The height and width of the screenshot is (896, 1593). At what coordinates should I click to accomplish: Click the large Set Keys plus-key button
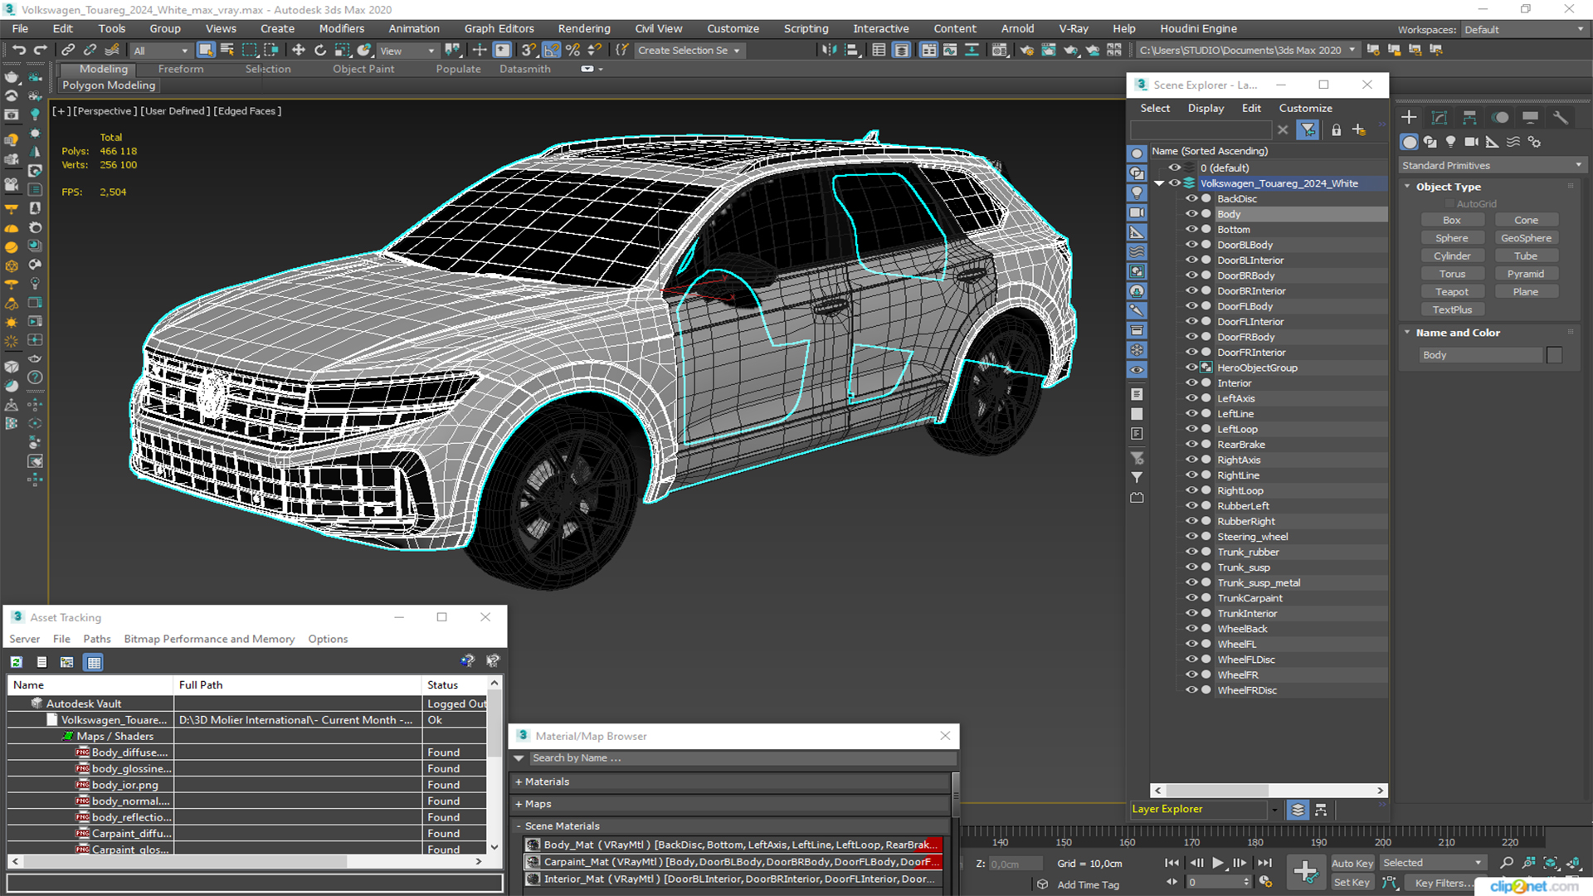click(x=1306, y=872)
